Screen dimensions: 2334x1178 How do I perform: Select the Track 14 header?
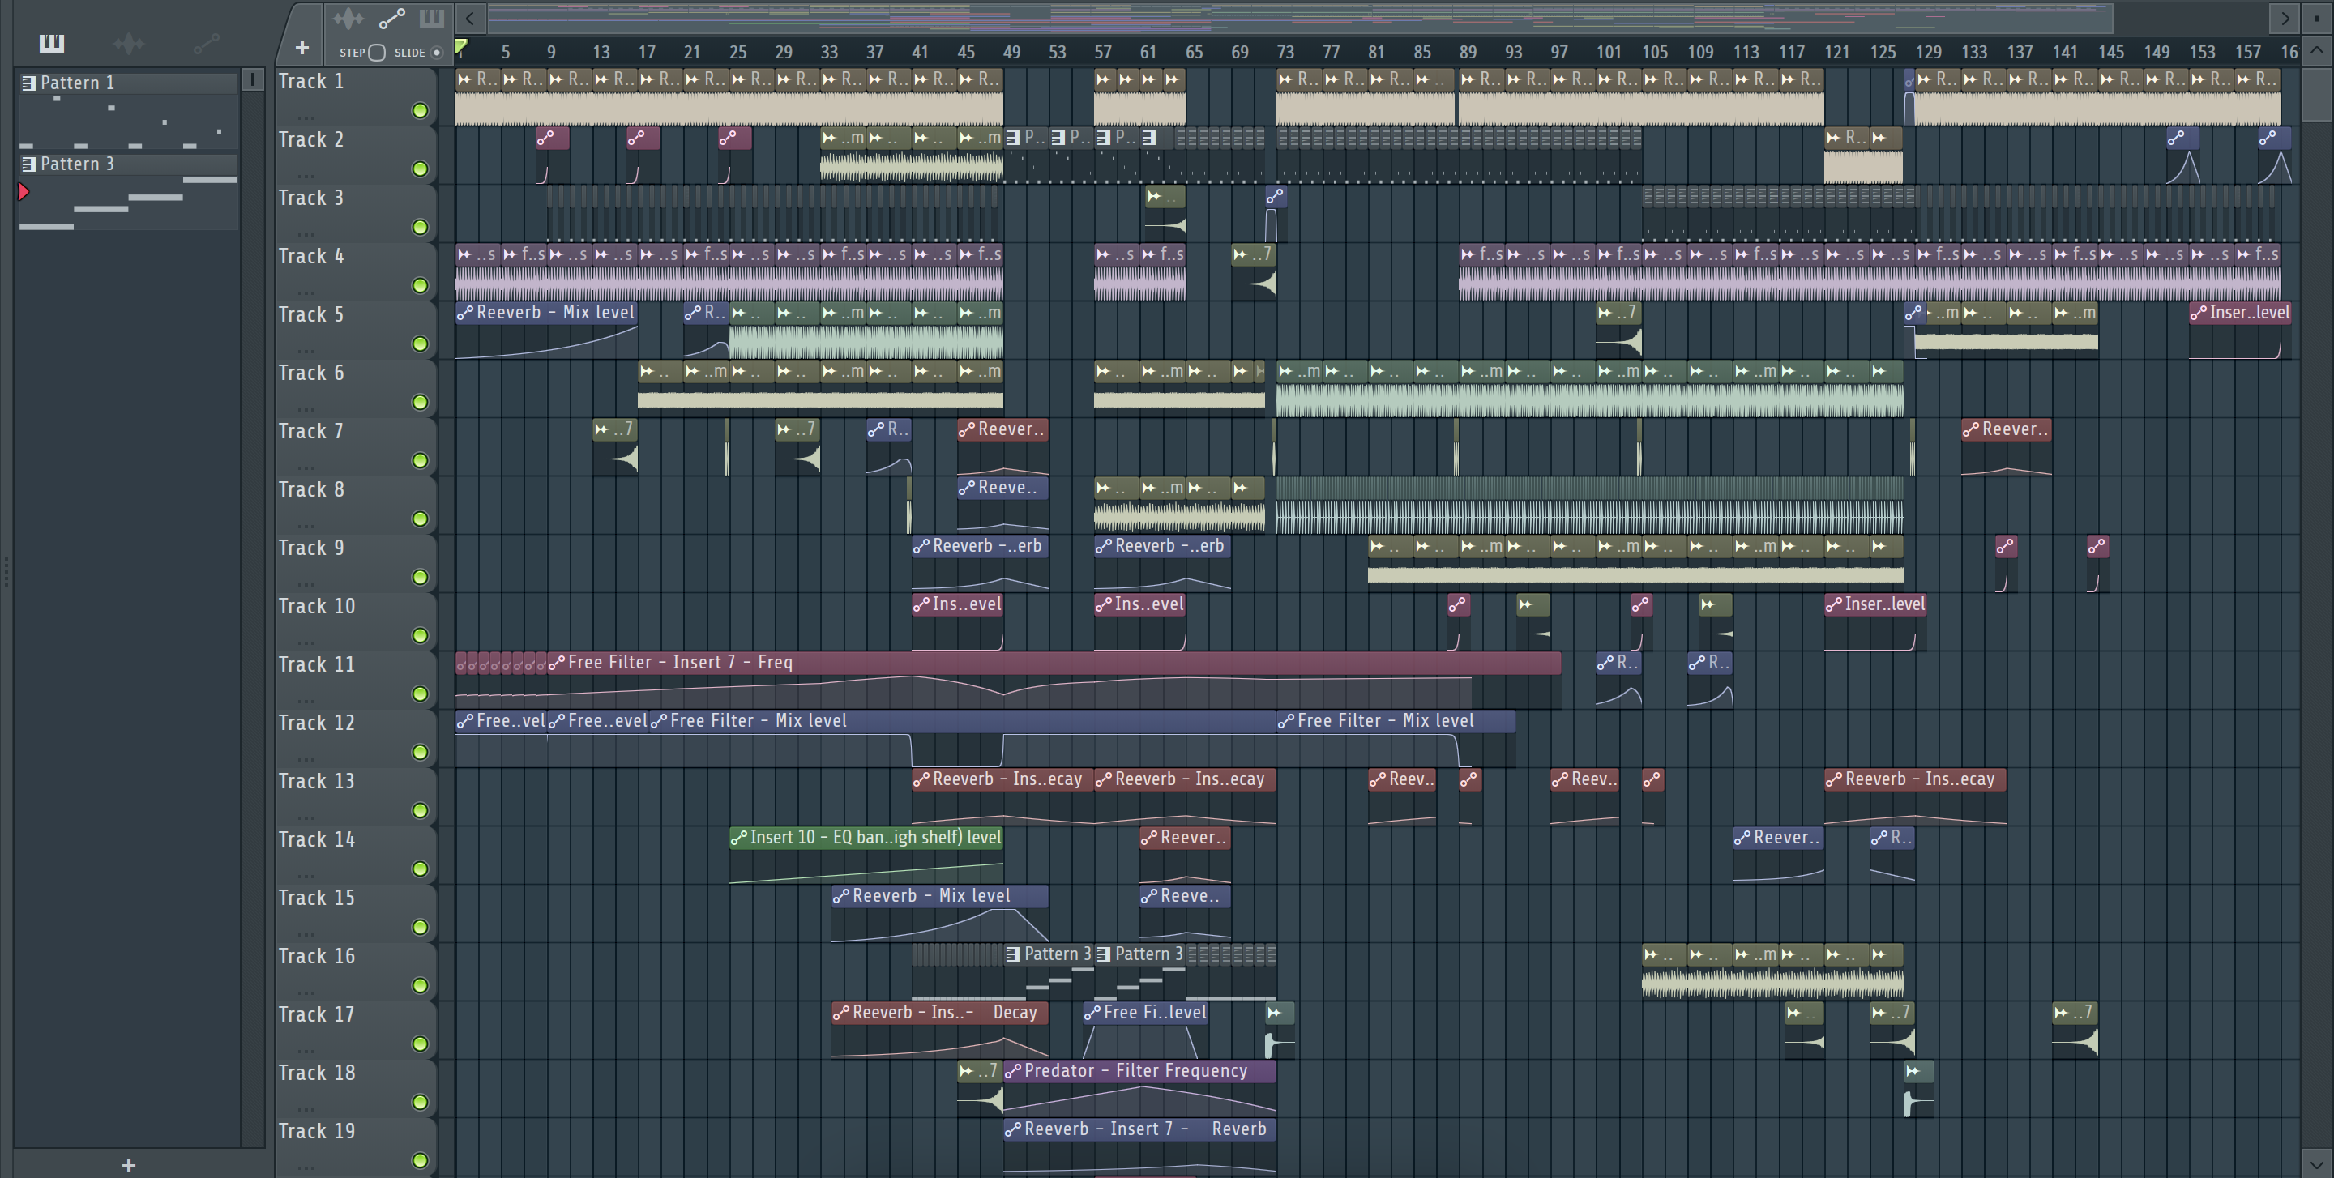coord(355,855)
